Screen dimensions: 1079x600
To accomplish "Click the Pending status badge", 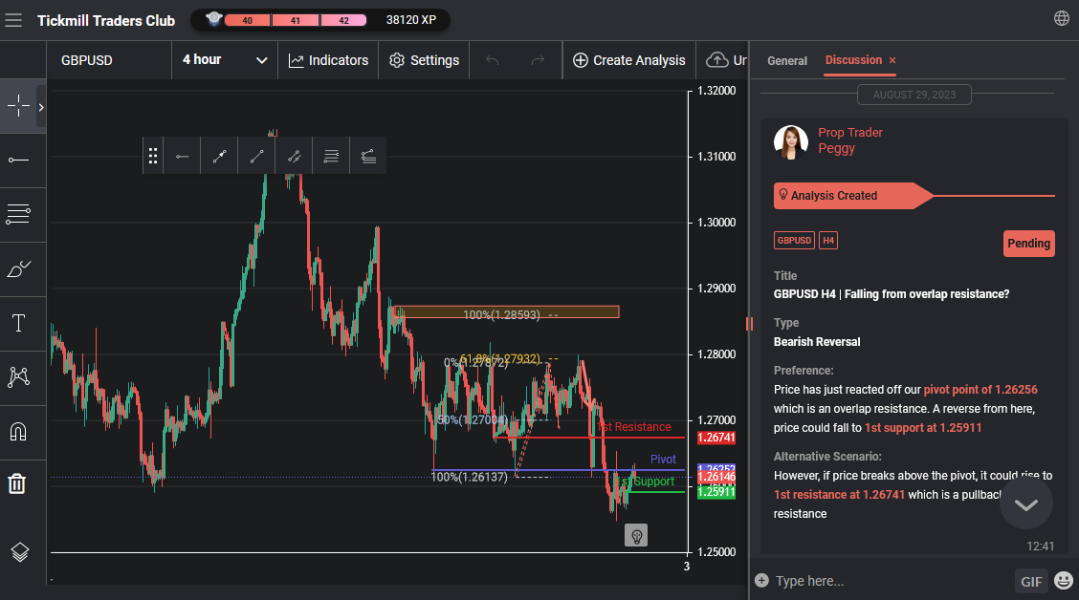I will [1028, 244].
